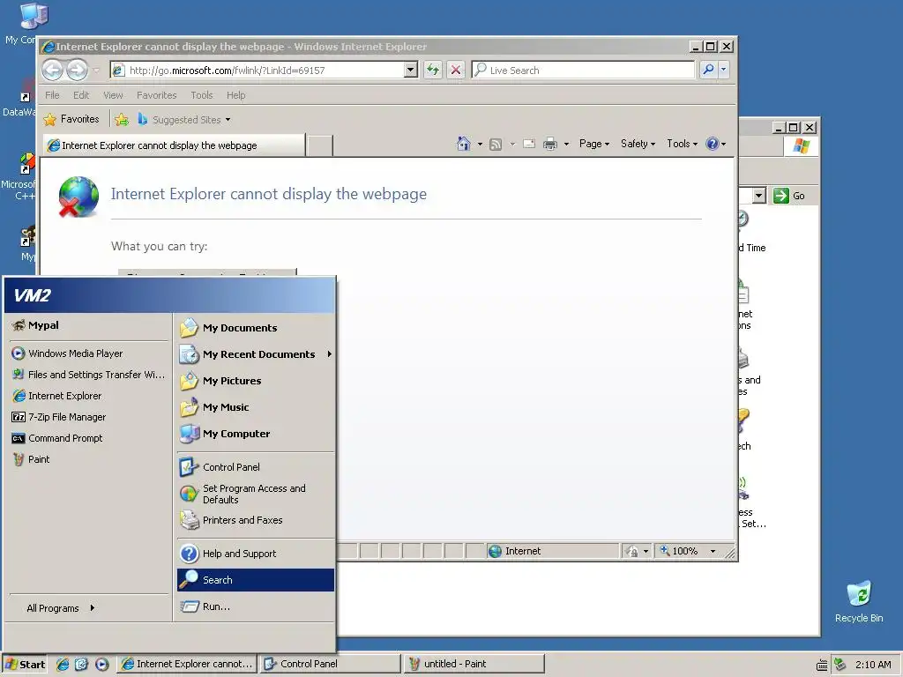Click the address bar URL field
This screenshot has width=903, height=677.
(x=263, y=71)
